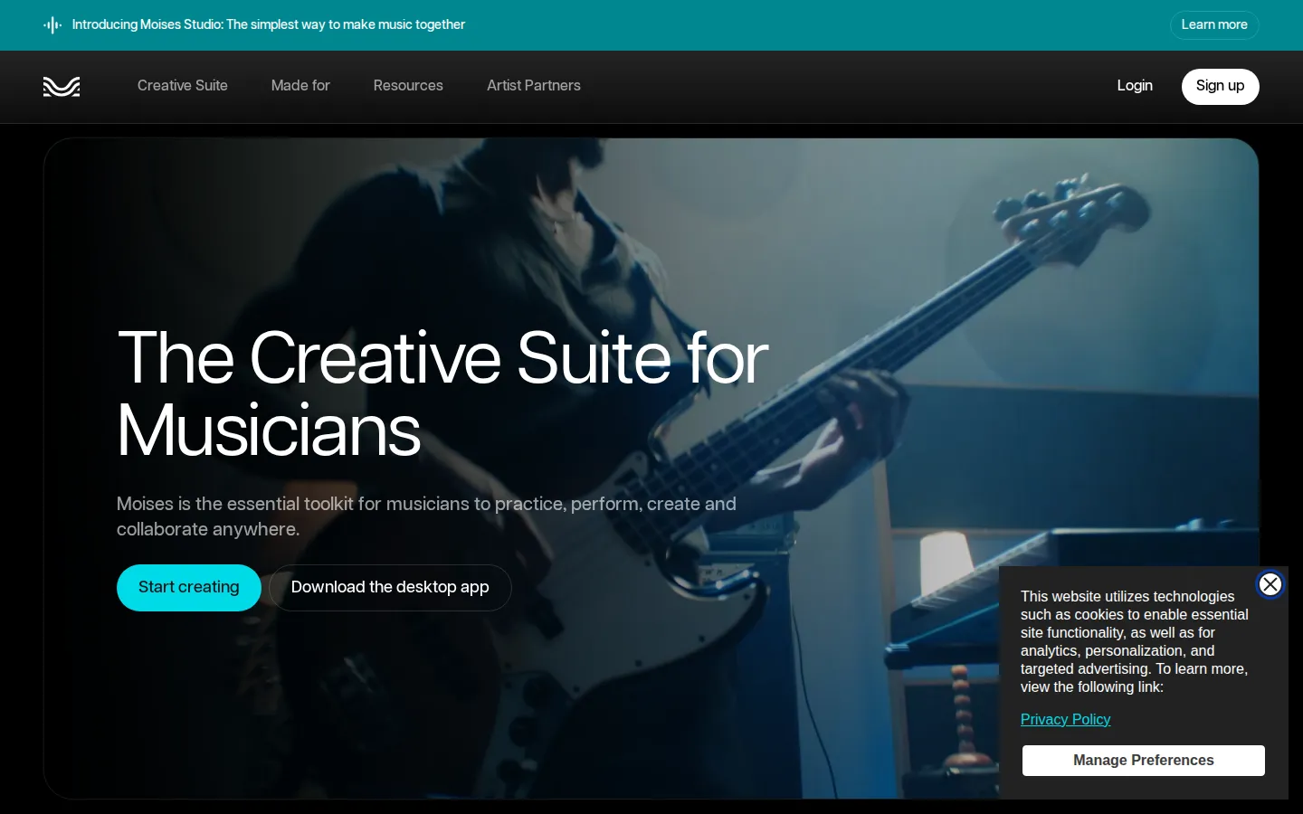Click the Introducing Moises Studio announcement text

(269, 25)
